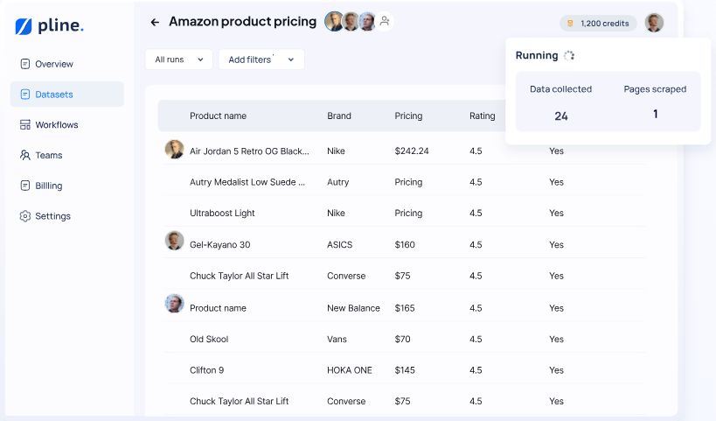The height and width of the screenshot is (421, 716).
Task: Click the Overview sidebar icon
Action: coord(25,64)
